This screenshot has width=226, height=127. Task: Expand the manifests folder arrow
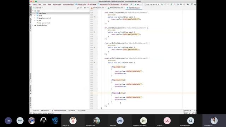click(35, 13)
